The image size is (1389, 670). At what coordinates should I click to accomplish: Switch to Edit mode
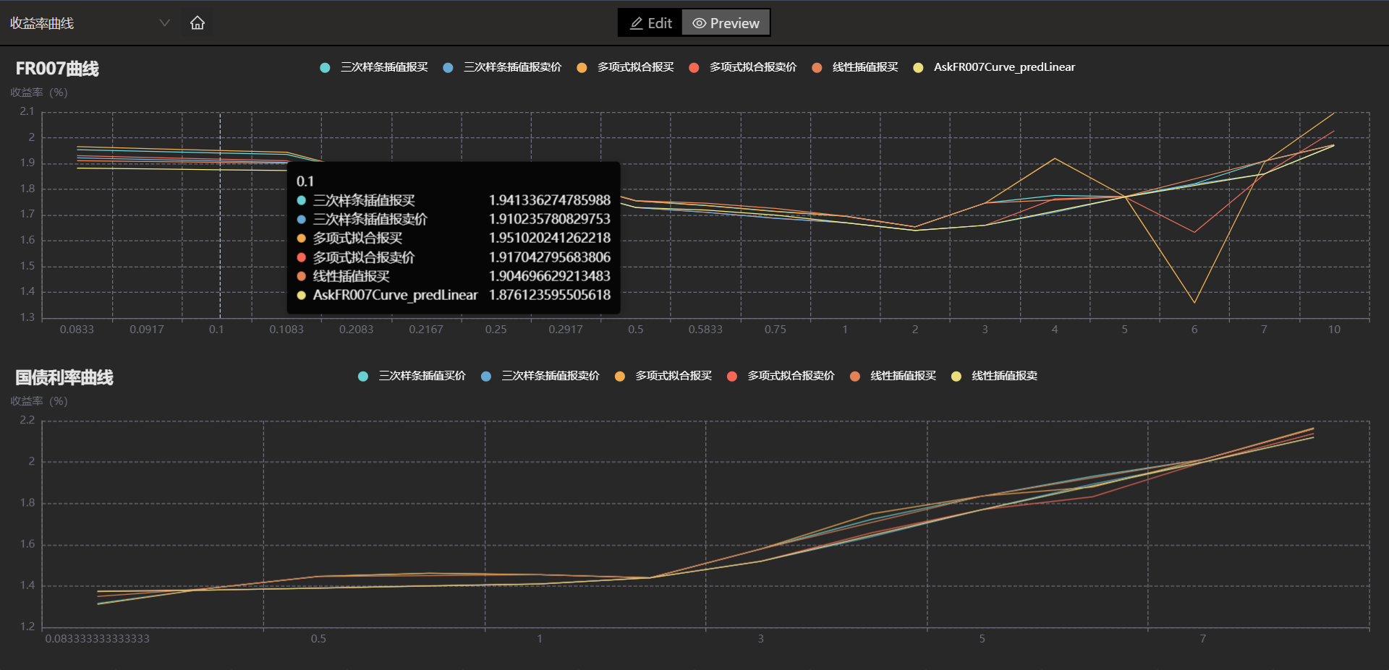(x=650, y=23)
